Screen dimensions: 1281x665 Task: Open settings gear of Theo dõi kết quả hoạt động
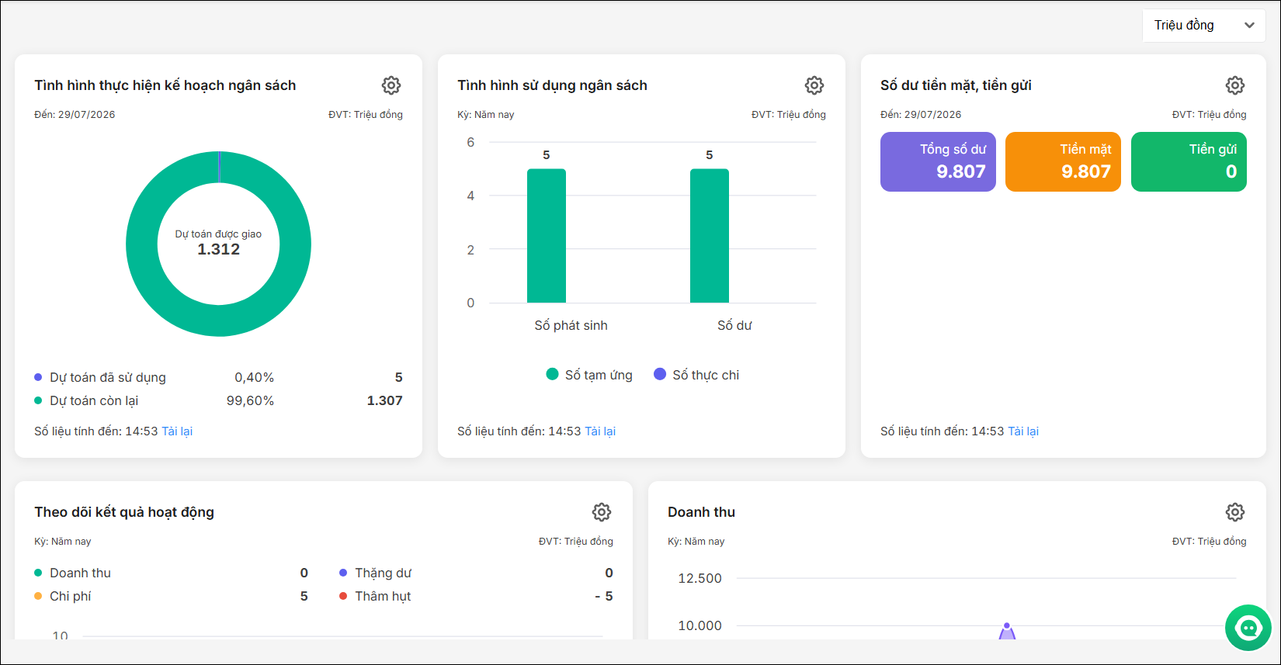coord(602,512)
